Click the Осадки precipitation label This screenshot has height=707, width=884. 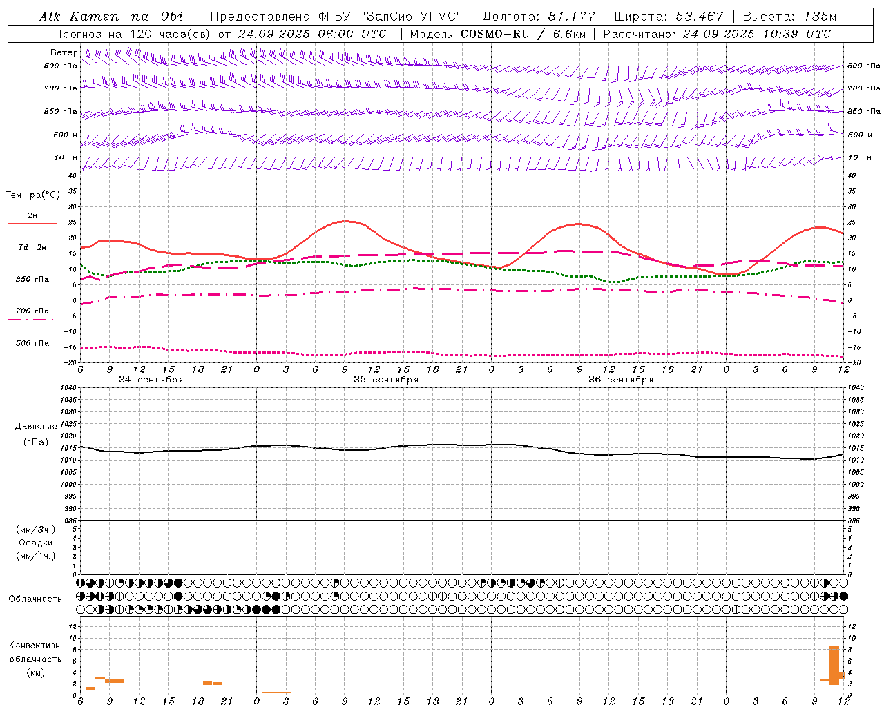pyautogui.click(x=35, y=543)
